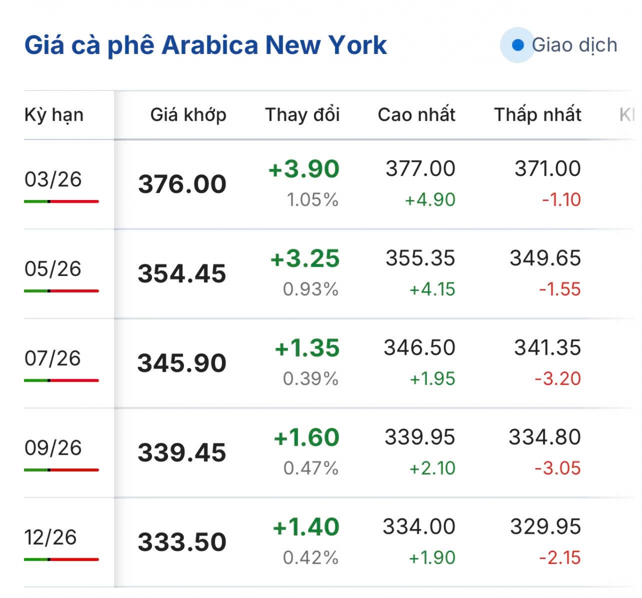Select the 05/26 contract term
The width and height of the screenshot is (642, 598).
click(x=52, y=269)
